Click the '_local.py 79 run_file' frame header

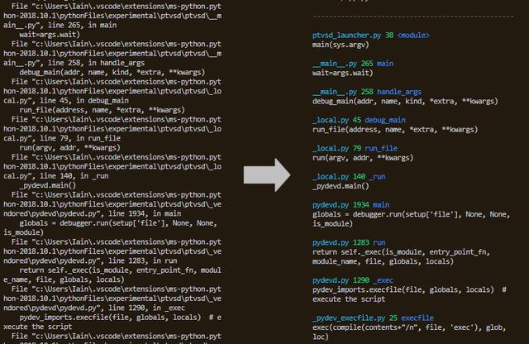pos(355,149)
